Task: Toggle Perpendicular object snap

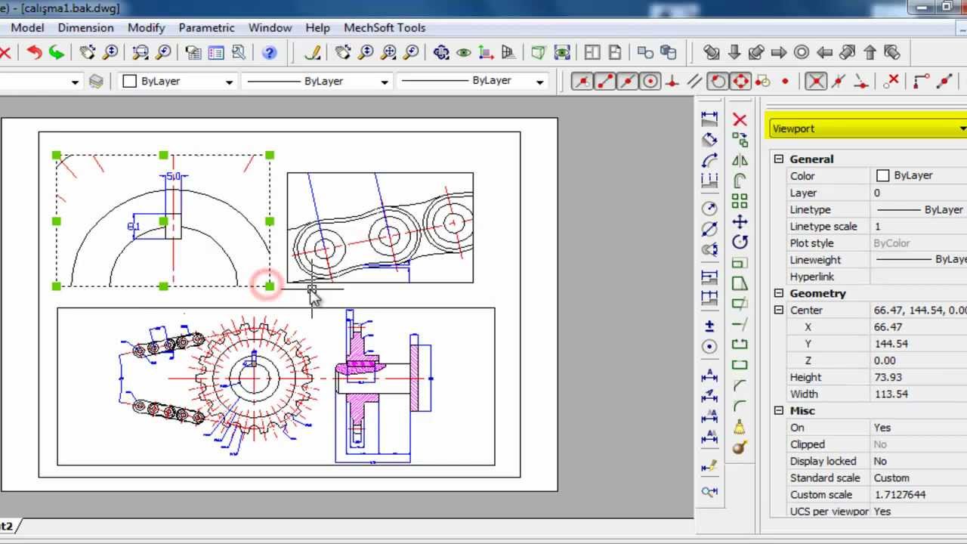Action: [672, 81]
